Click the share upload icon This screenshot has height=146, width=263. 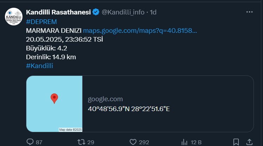pyautogui.click(x=249, y=142)
